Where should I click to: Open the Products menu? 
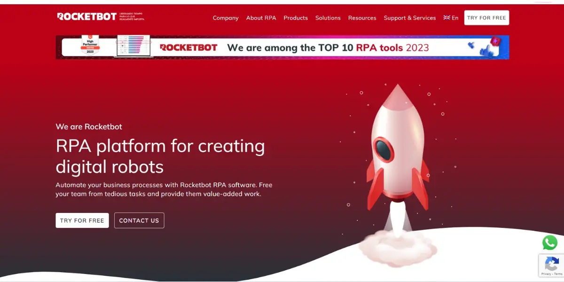coord(296,18)
